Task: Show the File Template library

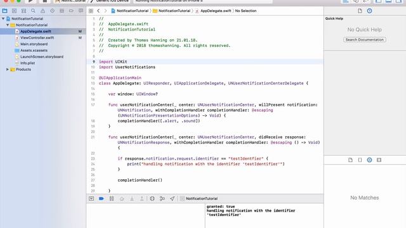Action: tap(350, 160)
